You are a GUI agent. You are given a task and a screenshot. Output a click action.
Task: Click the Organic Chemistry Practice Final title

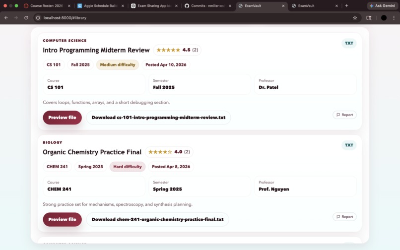[x=92, y=152]
